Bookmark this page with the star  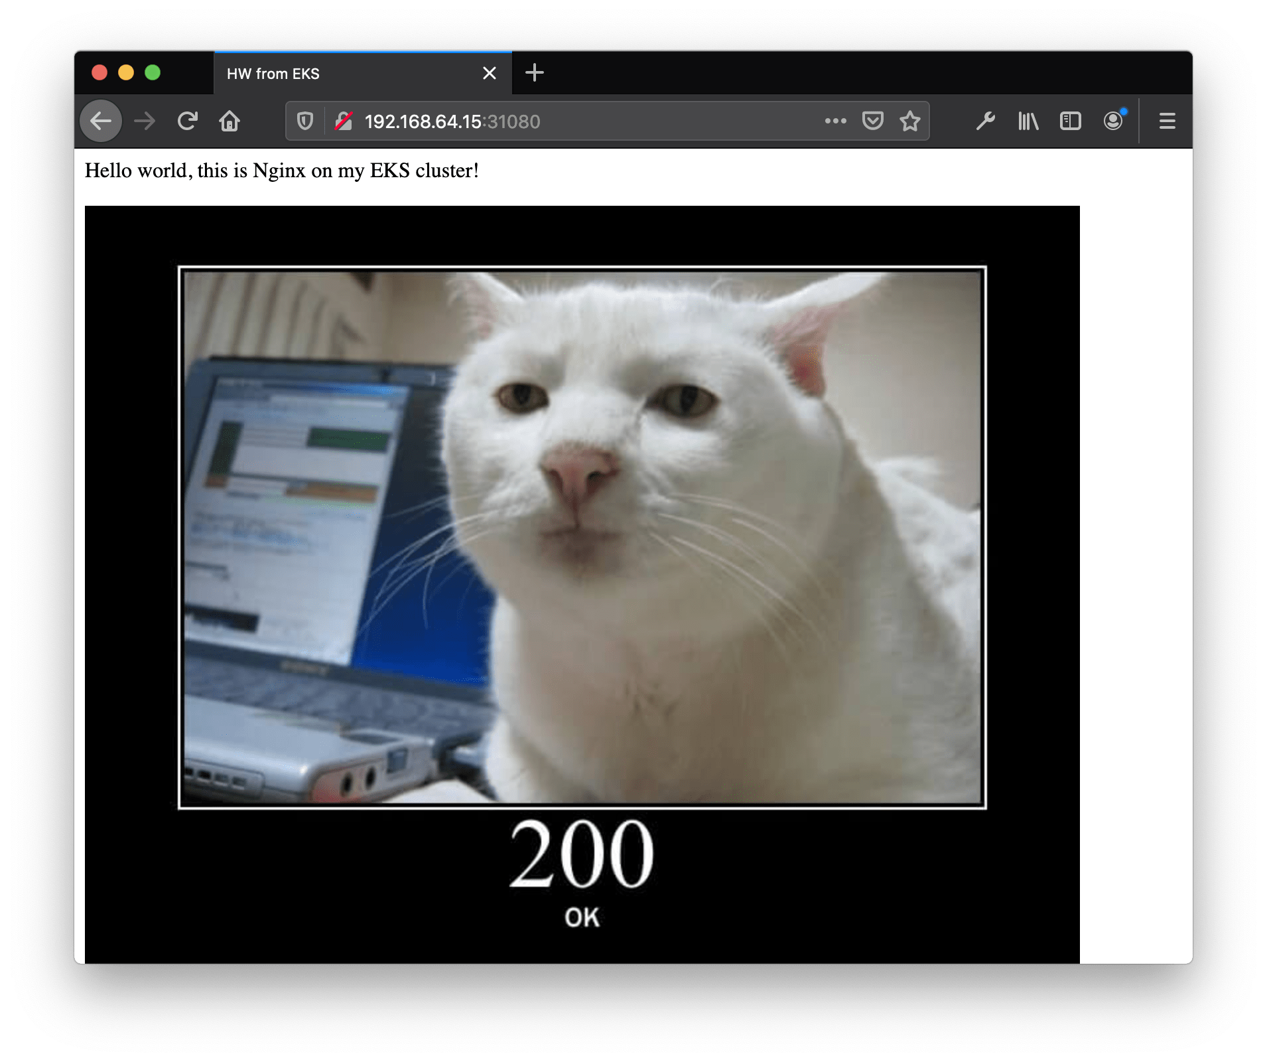(x=909, y=121)
